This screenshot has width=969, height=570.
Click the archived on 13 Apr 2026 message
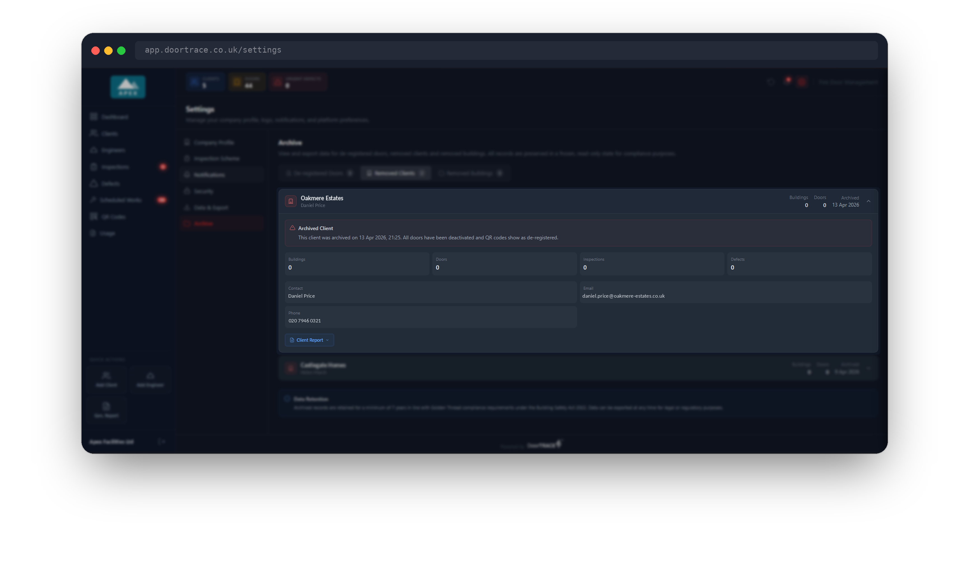pos(428,238)
